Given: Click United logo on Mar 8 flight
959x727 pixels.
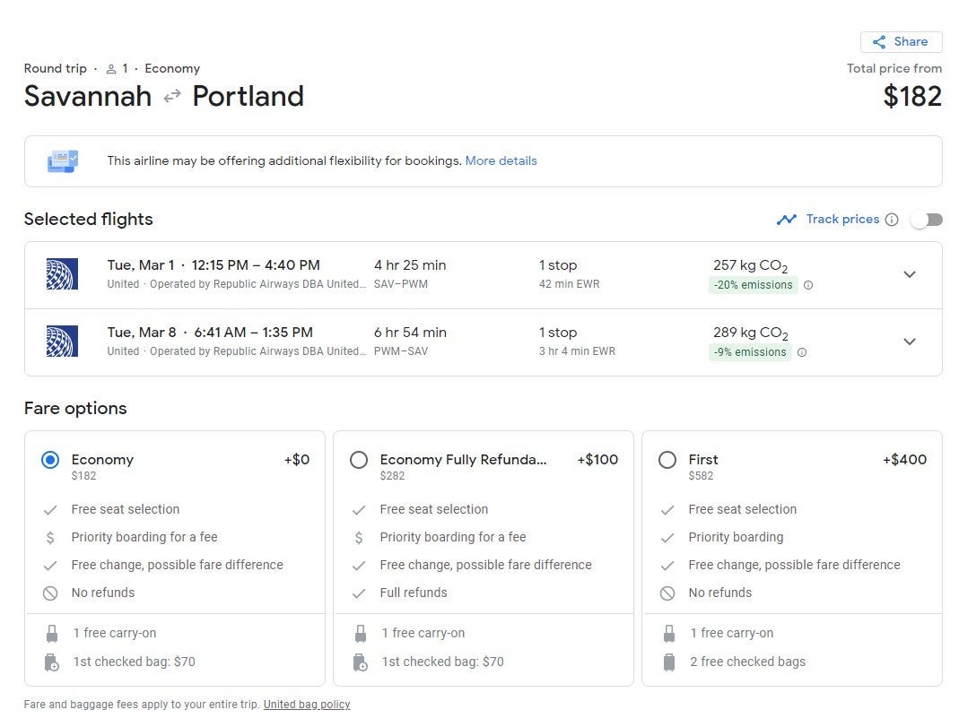Looking at the screenshot, I should coord(62,342).
